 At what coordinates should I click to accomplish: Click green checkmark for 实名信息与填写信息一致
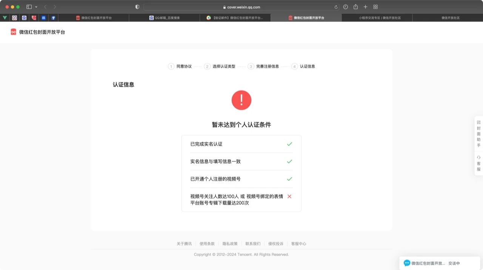click(x=289, y=162)
